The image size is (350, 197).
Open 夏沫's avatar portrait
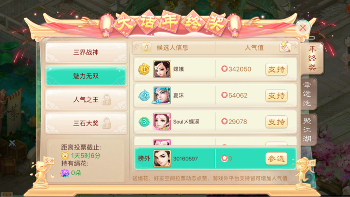point(162,95)
